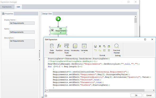Increase indent of the code
The width and height of the screenshot is (156, 98).
(109, 50)
